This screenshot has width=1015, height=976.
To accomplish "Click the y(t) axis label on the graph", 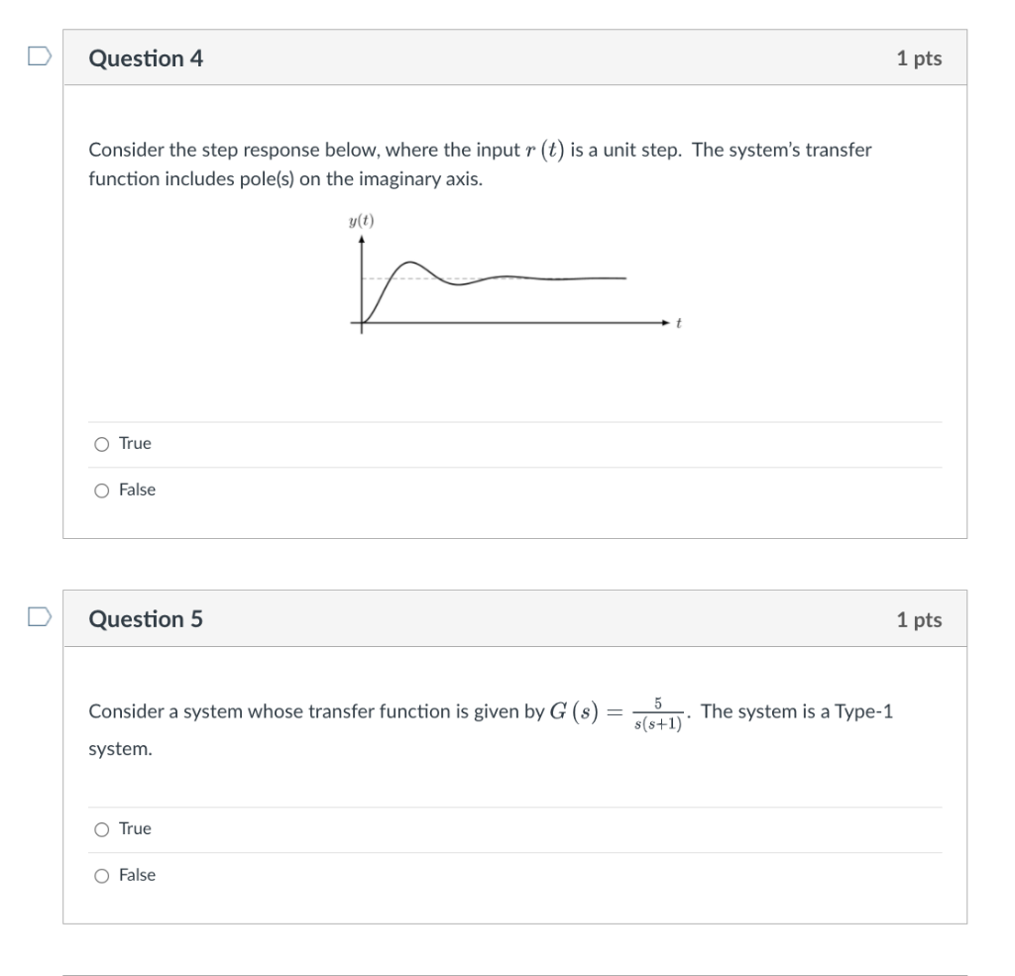I will (361, 221).
